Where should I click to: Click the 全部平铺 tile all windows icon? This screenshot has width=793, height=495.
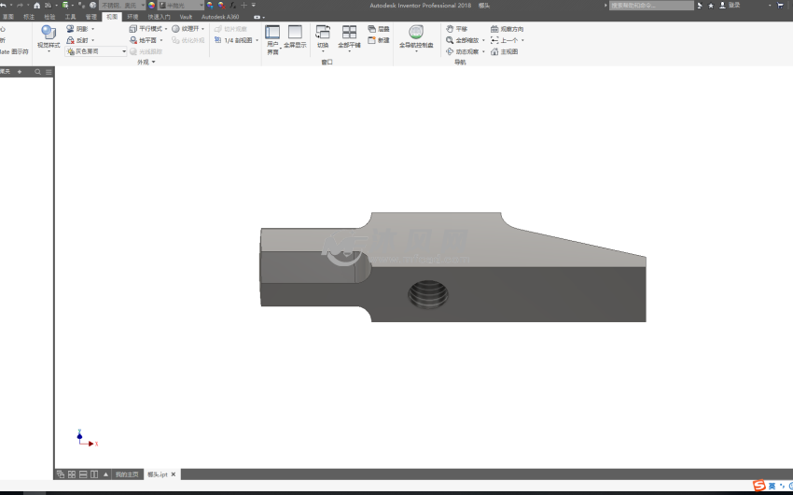click(349, 33)
